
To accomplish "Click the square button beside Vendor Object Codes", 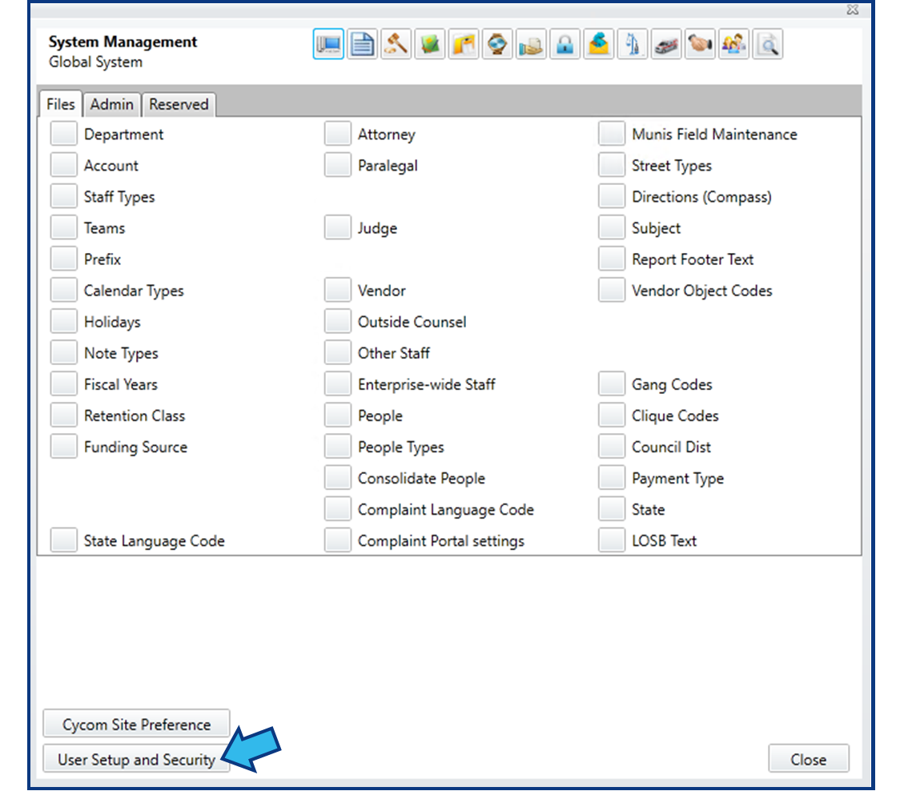I will (x=612, y=291).
